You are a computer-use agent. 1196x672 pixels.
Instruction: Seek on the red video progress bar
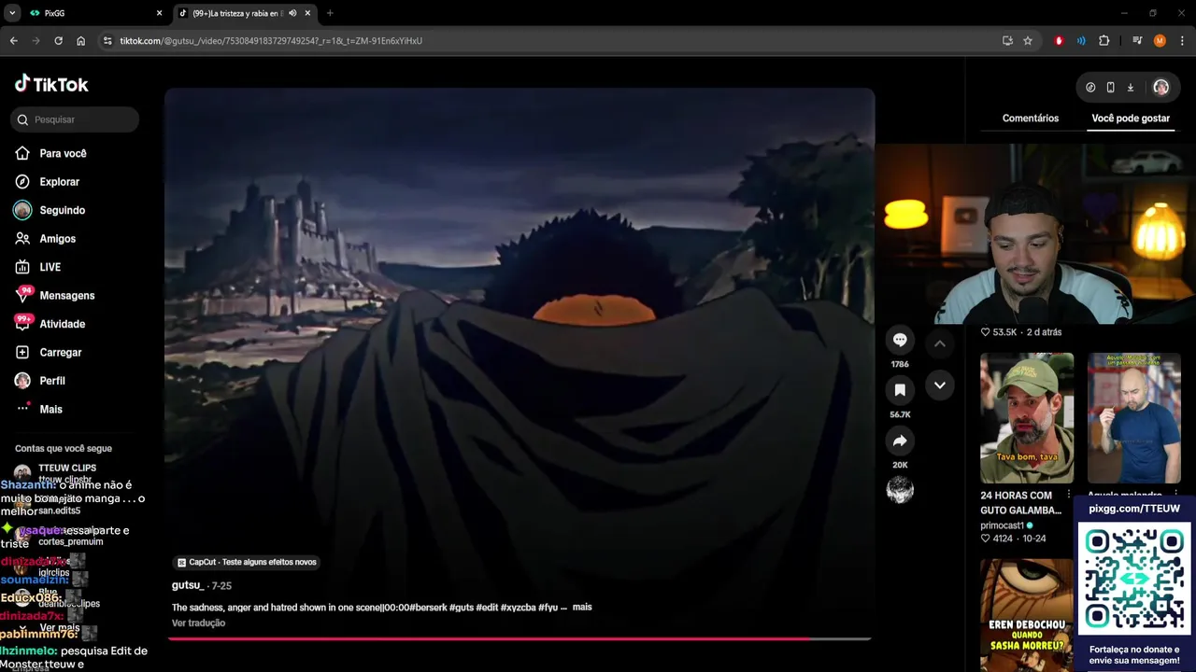[x=519, y=638]
